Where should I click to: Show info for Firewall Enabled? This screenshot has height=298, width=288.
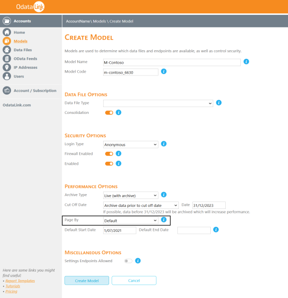point(119,154)
